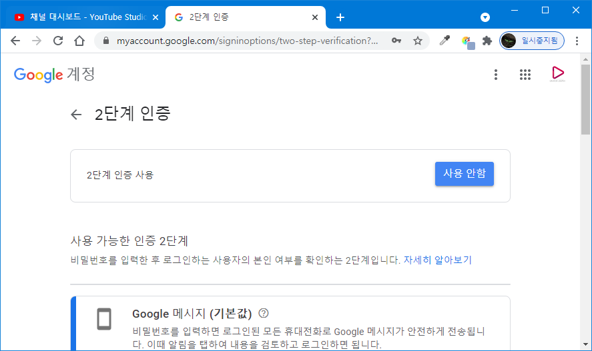
Task: Open the browser home page
Action: click(79, 41)
